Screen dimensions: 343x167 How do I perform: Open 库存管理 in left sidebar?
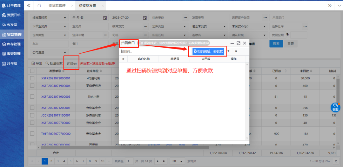(x=12, y=44)
